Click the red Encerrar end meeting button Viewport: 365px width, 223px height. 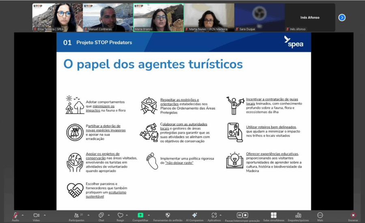(x=353, y=215)
